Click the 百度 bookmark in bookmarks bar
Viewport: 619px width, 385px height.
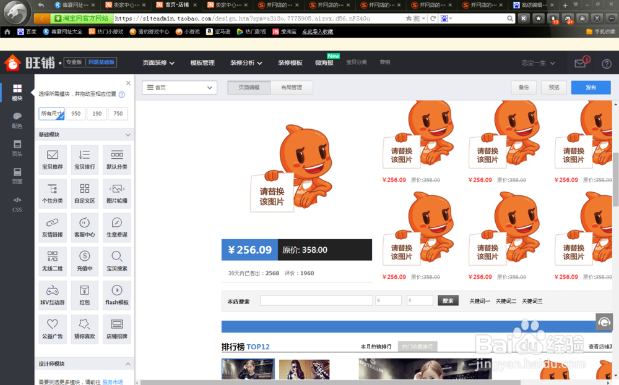pyautogui.click(x=27, y=32)
